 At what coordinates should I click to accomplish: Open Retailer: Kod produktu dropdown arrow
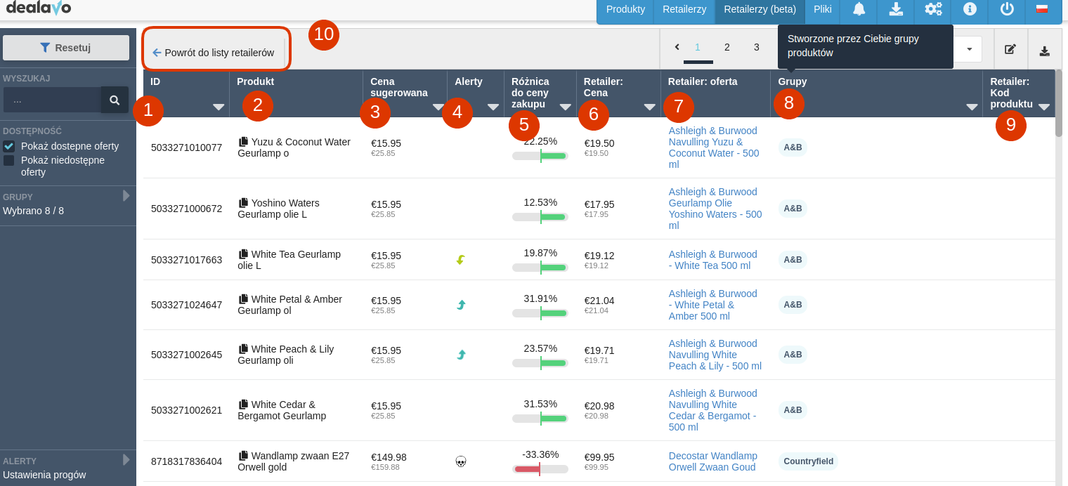[1044, 107]
